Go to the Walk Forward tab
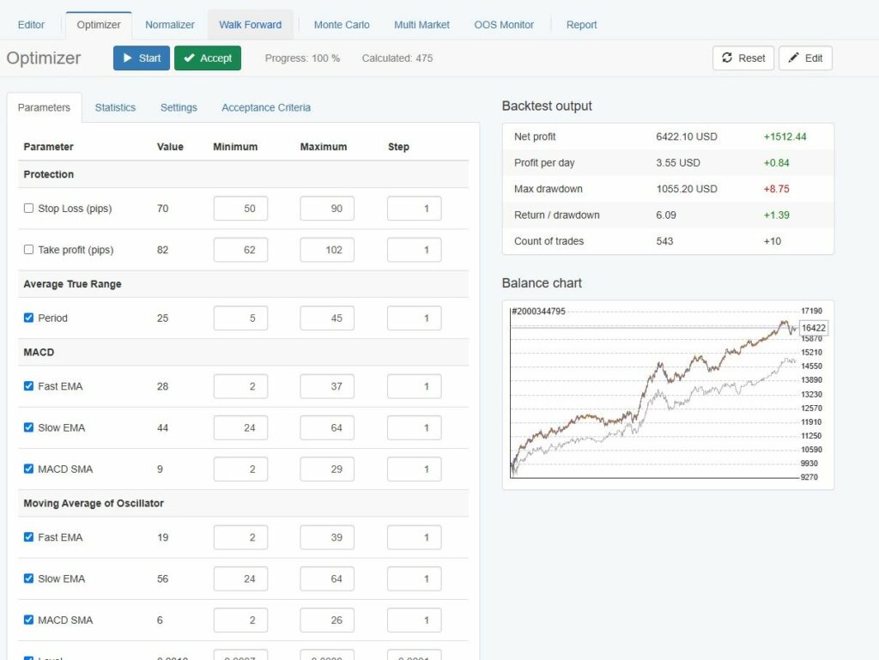879x660 pixels. tap(250, 24)
